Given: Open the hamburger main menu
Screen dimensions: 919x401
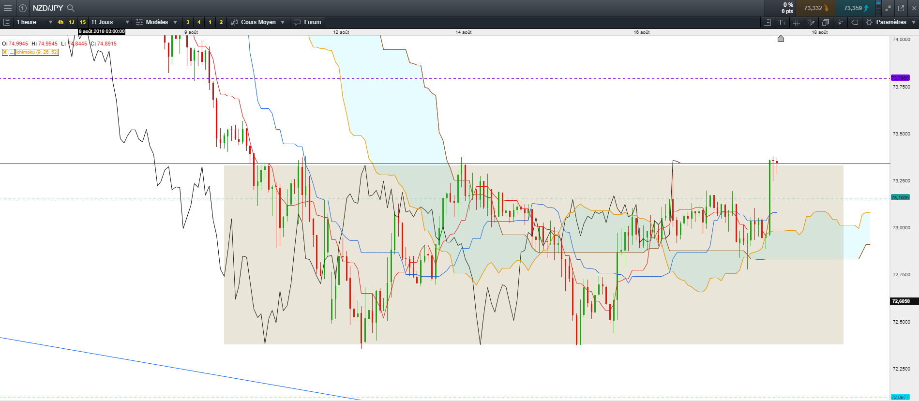Looking at the screenshot, I should point(7,8).
